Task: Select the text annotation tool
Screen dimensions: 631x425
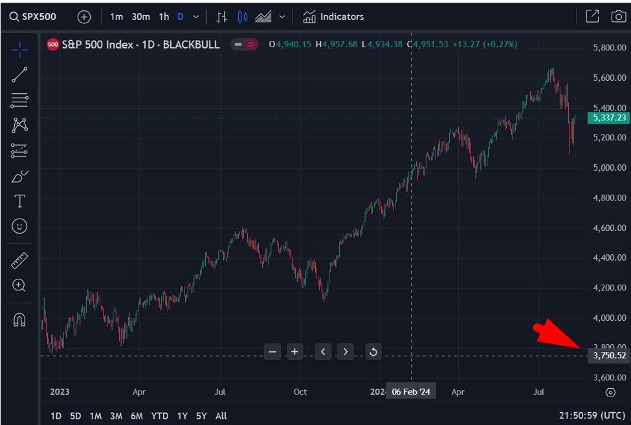Action: pos(19,201)
